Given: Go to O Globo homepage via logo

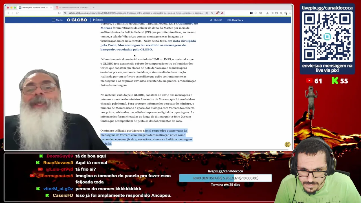Looking at the screenshot, I should point(77,20).
